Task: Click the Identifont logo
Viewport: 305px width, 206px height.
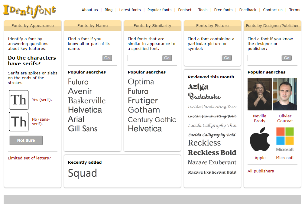Action: coord(30,11)
